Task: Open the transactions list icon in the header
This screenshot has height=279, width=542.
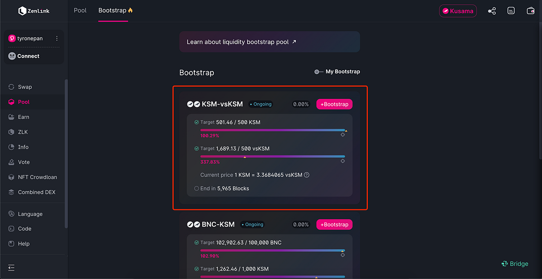Action: (511, 11)
